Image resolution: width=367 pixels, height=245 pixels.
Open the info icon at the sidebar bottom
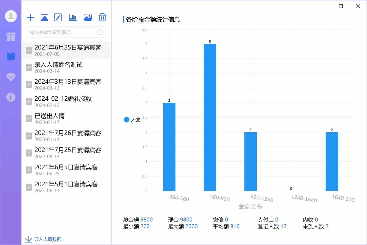11,97
